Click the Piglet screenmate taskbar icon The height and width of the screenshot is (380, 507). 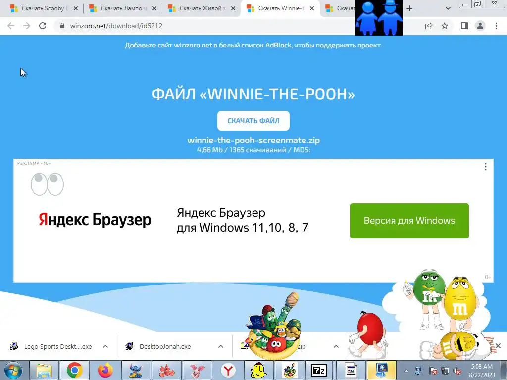pos(198,370)
